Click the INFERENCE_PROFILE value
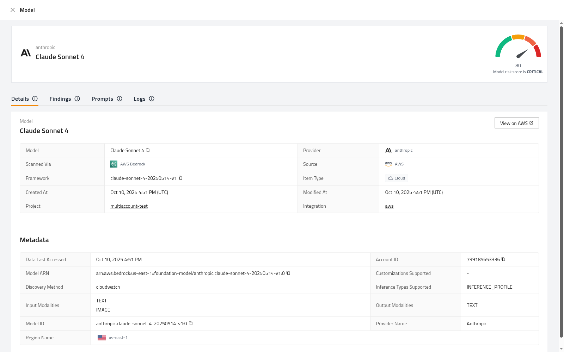The image size is (564, 352). point(490,287)
